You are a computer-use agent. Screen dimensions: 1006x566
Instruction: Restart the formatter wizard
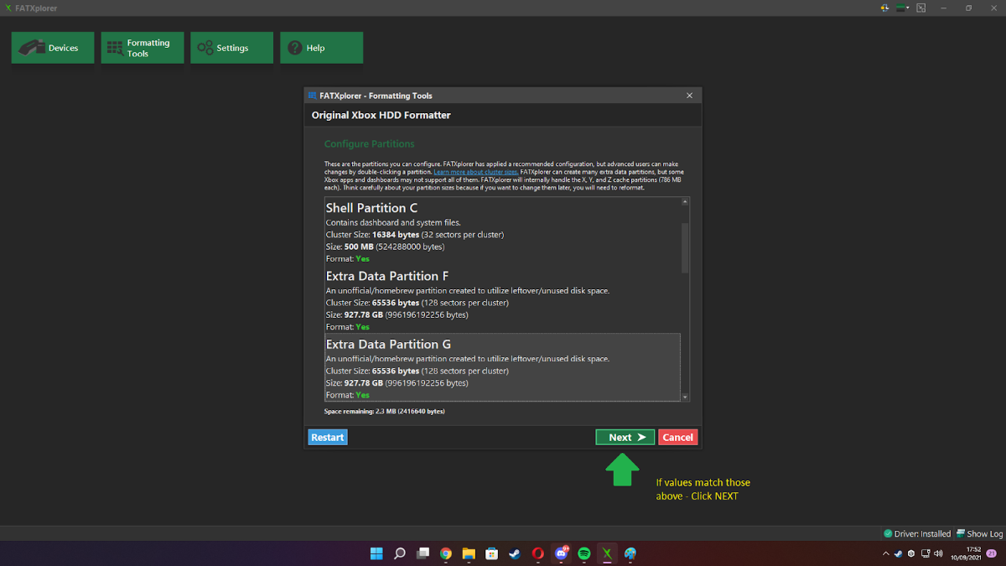[x=327, y=437]
